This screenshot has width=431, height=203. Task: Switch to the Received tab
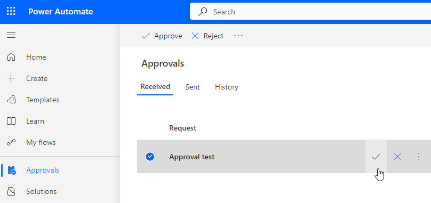(155, 87)
